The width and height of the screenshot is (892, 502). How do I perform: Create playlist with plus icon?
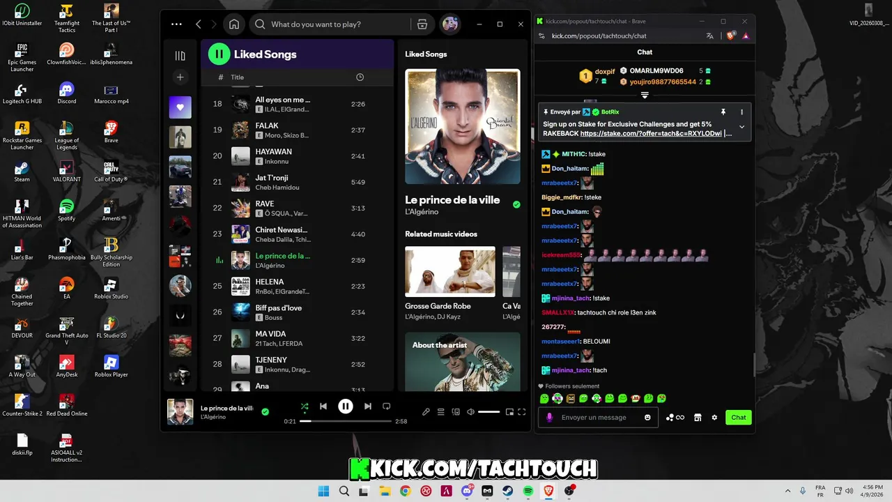180,77
